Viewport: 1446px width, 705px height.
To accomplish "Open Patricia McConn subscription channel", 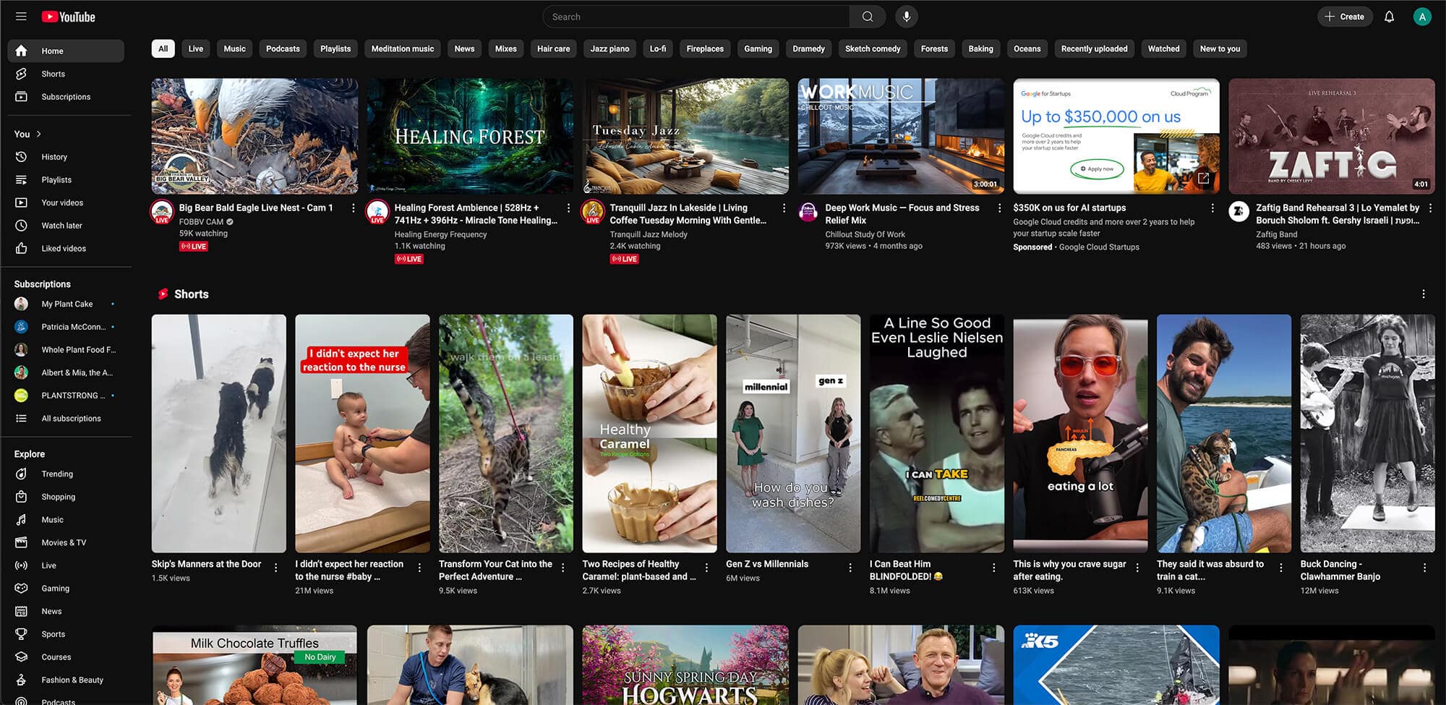I will click(x=66, y=327).
